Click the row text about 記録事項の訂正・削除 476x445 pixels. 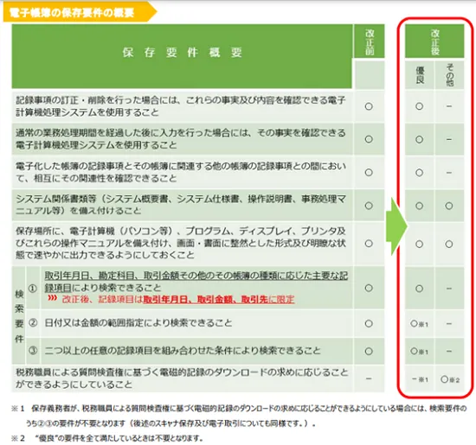[180, 106]
